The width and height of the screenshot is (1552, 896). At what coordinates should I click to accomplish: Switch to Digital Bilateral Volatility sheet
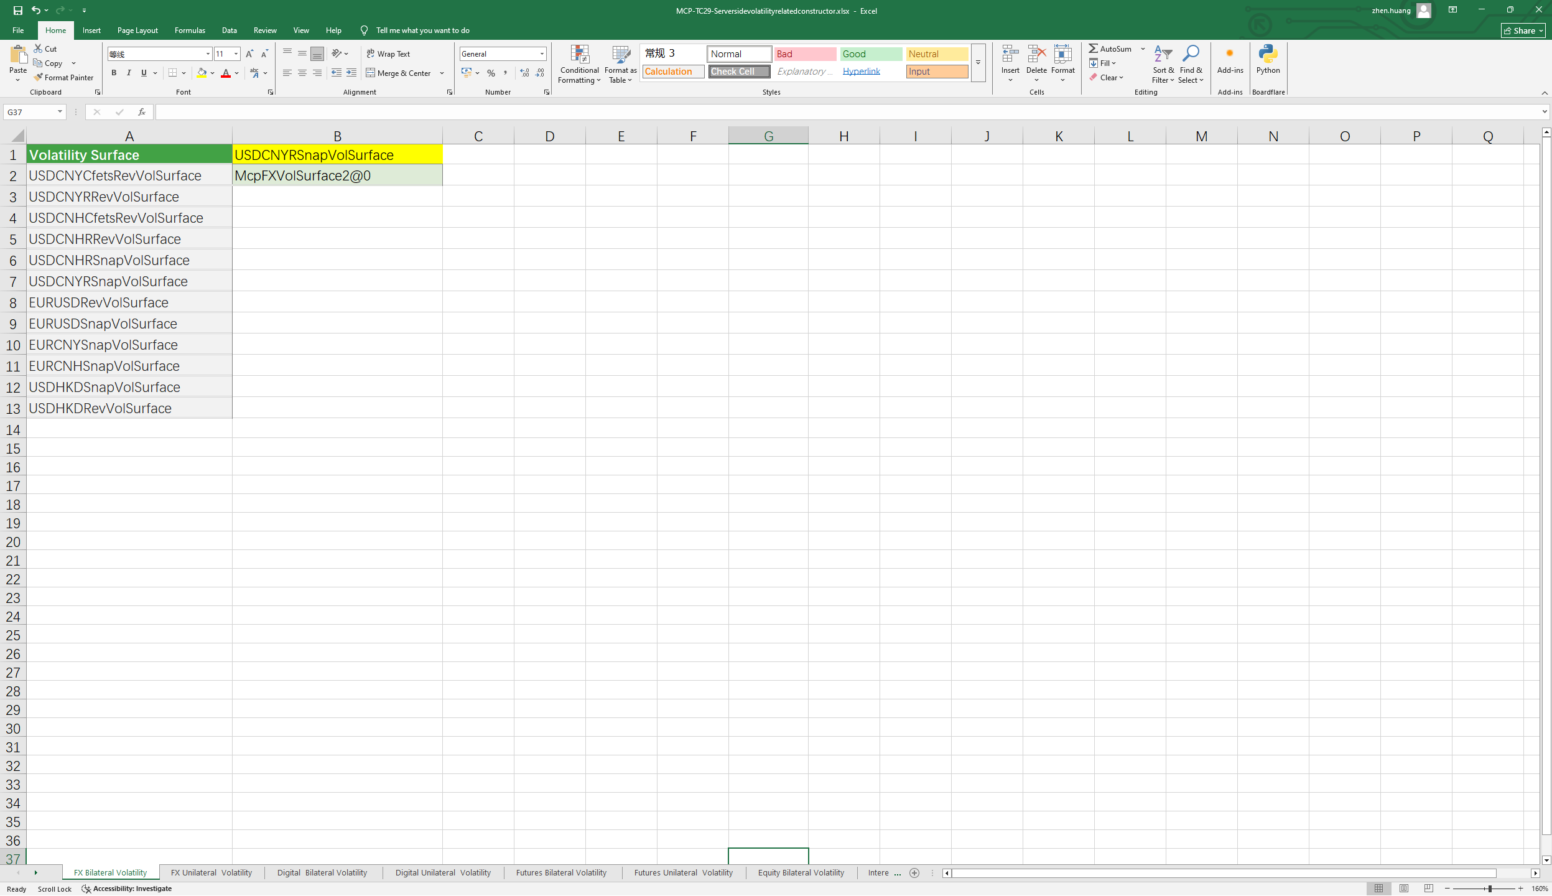[322, 872]
